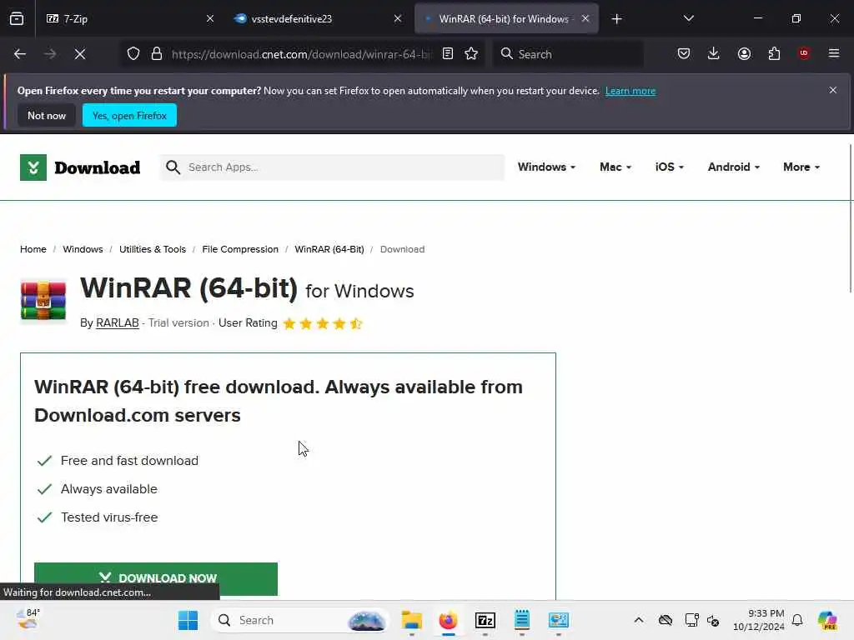The width and height of the screenshot is (854, 640).
Task: Open clock showing 9:33 PM
Action: coord(758,620)
